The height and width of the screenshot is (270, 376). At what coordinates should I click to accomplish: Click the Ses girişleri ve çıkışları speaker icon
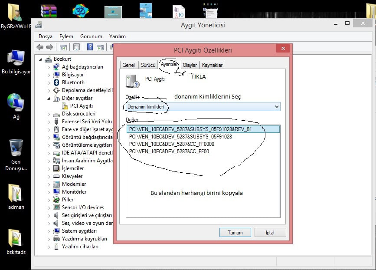[x=56, y=215]
